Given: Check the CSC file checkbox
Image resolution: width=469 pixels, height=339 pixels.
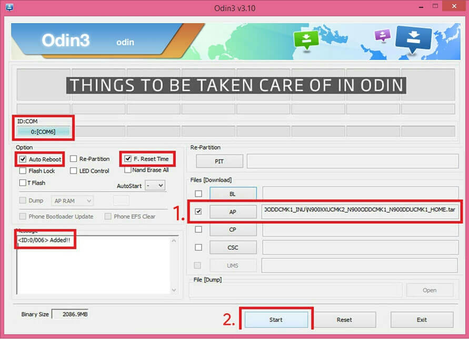Looking at the screenshot, I should pos(198,248).
